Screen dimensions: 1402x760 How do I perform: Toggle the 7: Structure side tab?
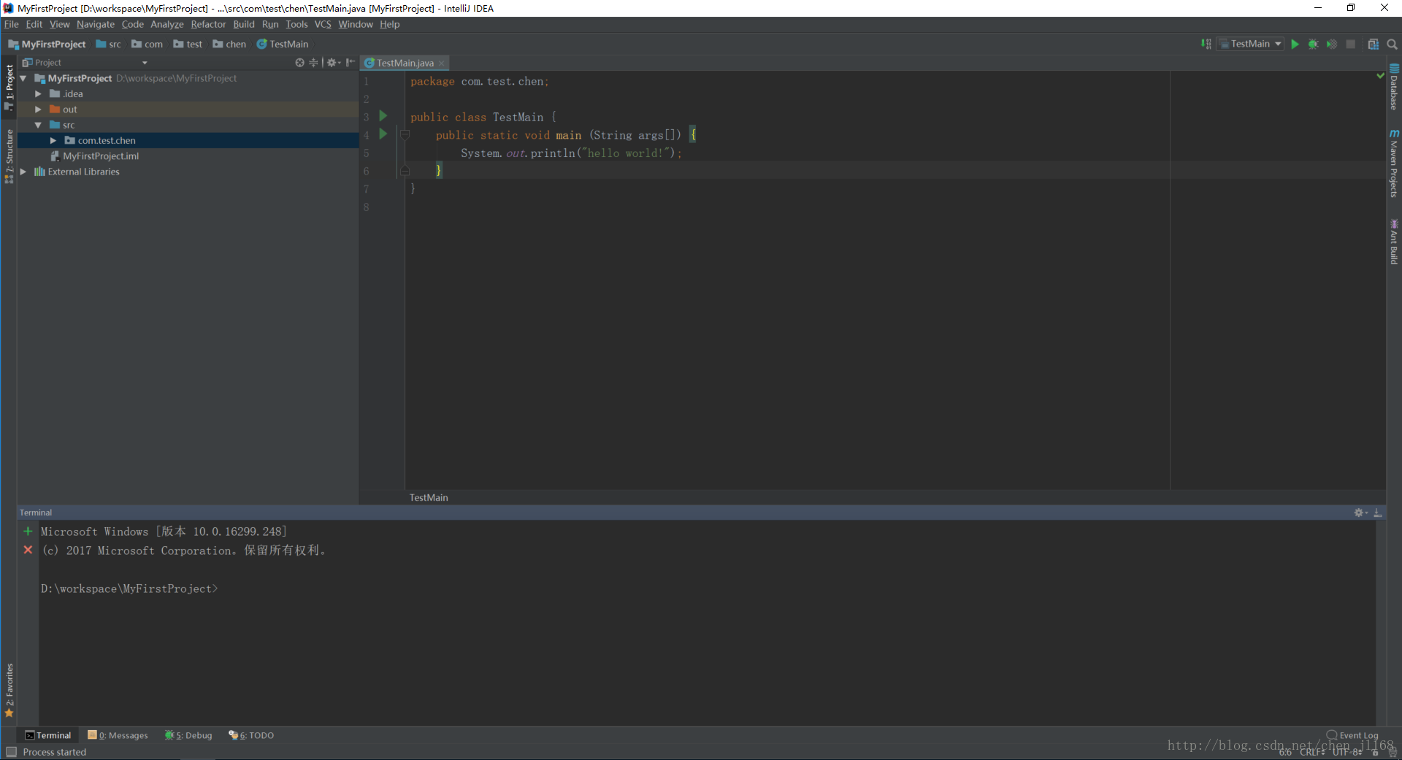(x=9, y=156)
